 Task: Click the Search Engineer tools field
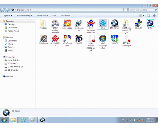tap(143, 10)
